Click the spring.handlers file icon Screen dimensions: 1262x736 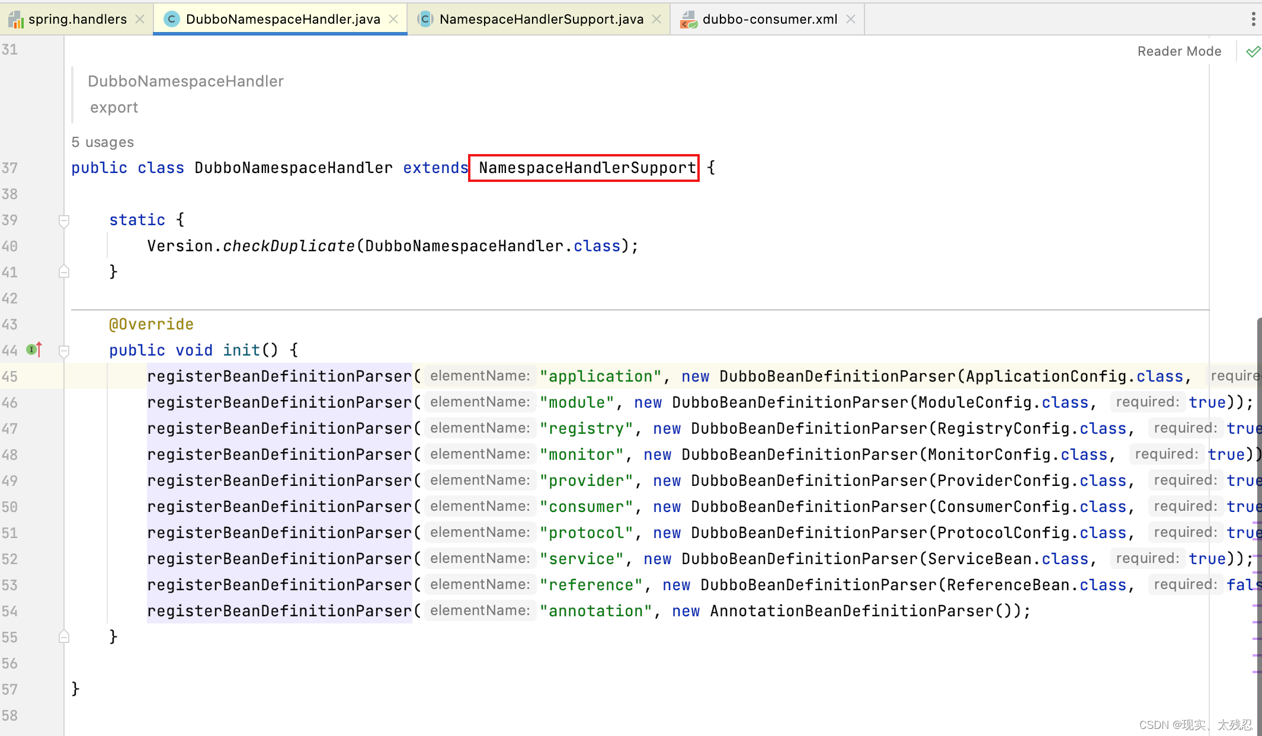16,20
